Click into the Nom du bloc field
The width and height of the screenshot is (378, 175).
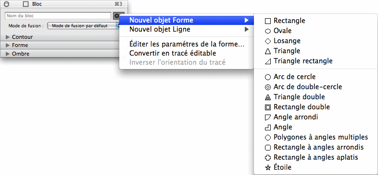[x=58, y=16]
